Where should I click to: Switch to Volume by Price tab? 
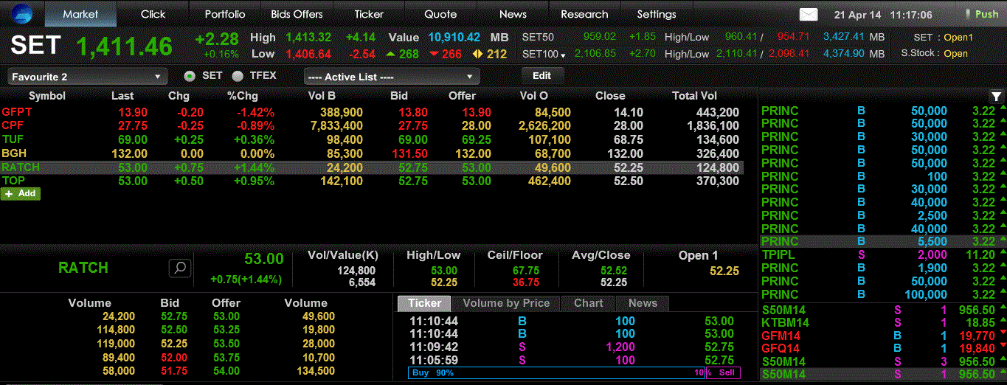click(506, 303)
